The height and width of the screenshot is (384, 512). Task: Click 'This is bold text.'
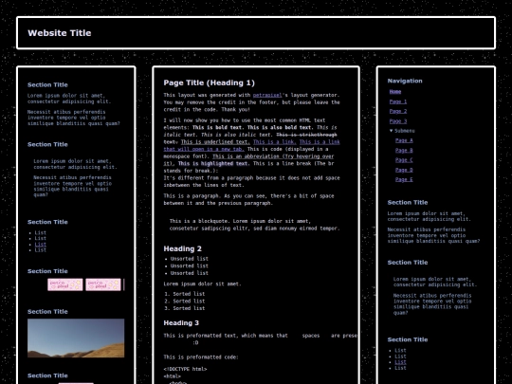(218, 127)
